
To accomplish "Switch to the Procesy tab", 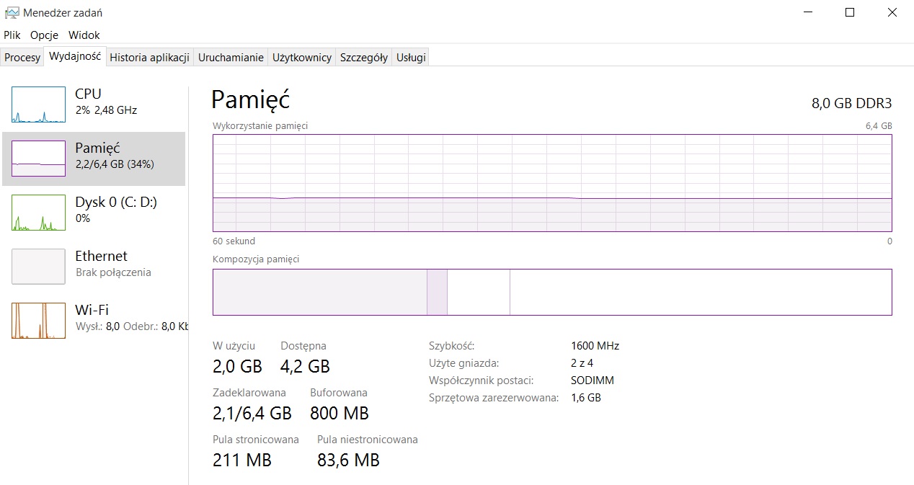I will pos(22,58).
